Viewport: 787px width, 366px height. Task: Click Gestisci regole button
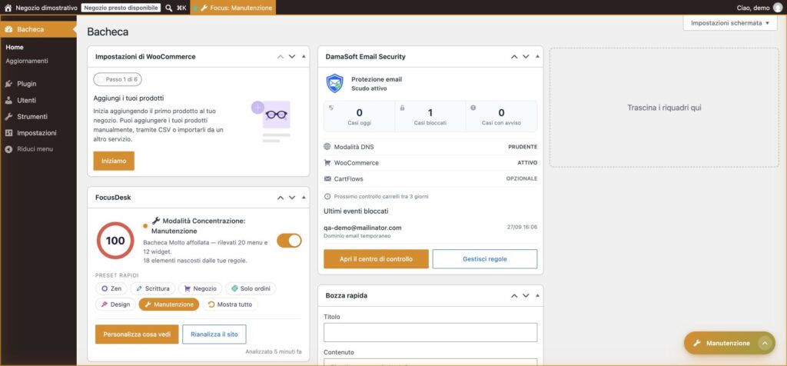click(485, 259)
